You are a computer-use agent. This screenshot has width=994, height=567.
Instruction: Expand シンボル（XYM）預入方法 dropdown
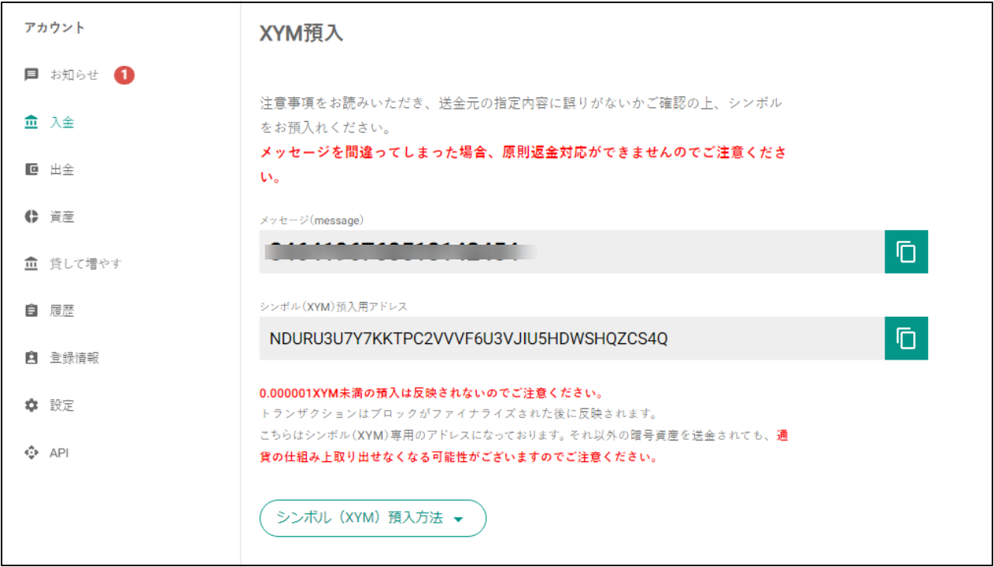click(373, 518)
